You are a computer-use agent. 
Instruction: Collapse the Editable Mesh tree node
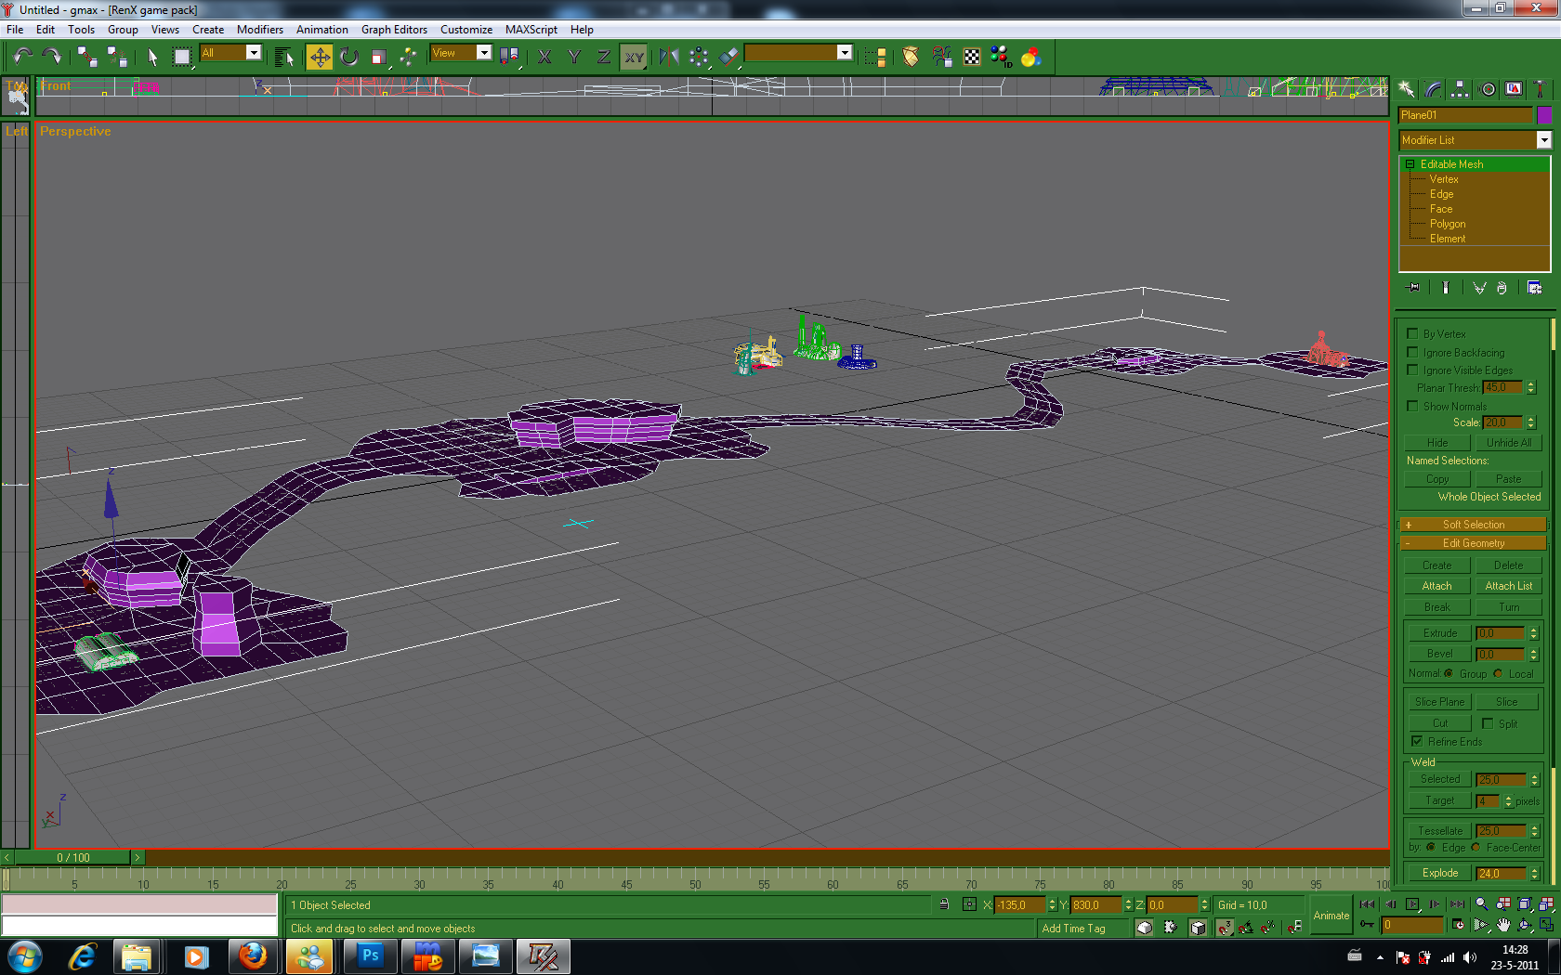(x=1410, y=164)
